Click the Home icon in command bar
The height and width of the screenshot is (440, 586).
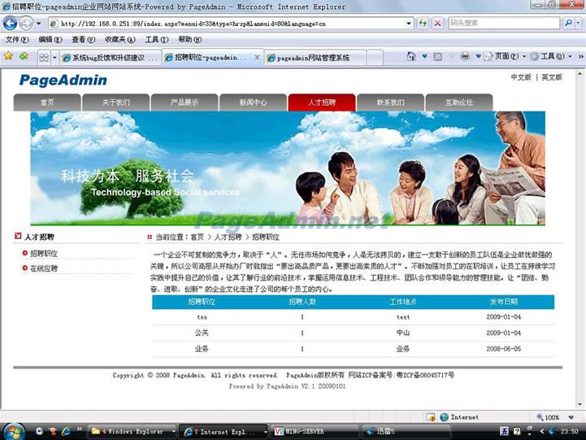click(412, 57)
